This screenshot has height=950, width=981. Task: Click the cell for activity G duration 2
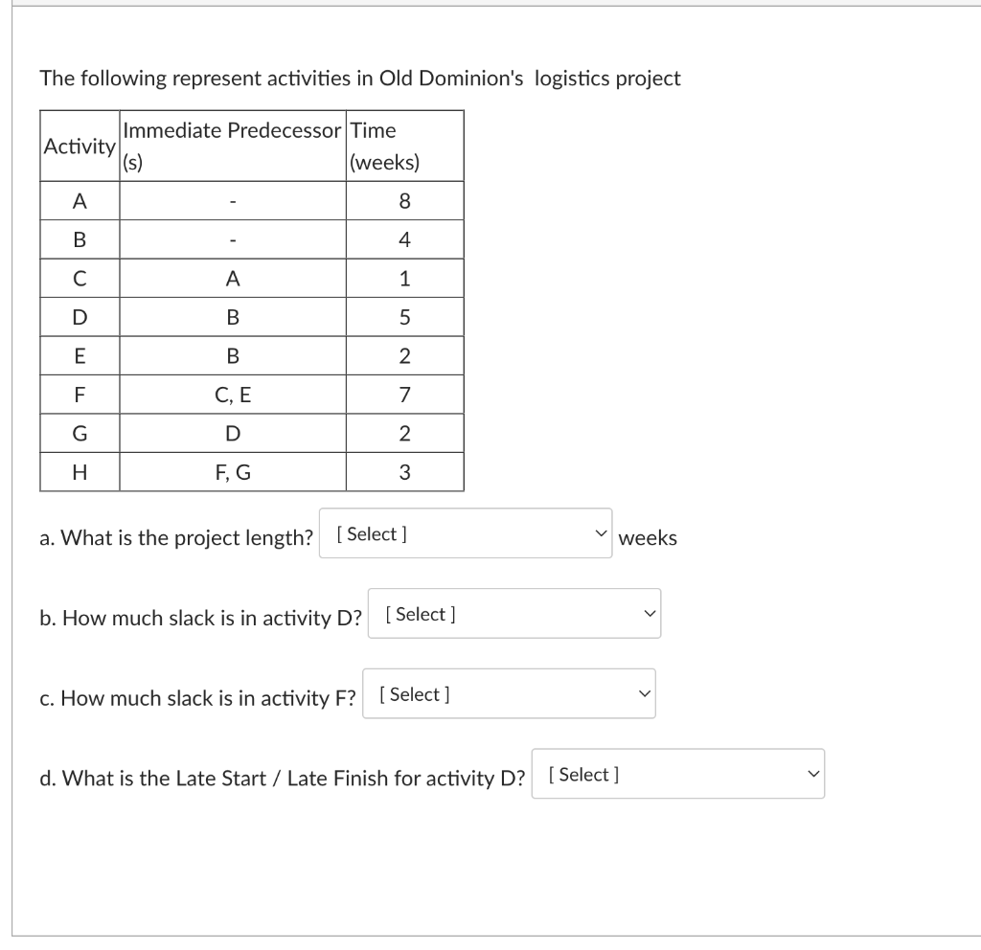403,432
